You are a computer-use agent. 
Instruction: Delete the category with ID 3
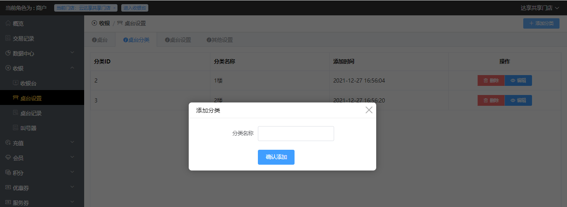pyautogui.click(x=491, y=100)
